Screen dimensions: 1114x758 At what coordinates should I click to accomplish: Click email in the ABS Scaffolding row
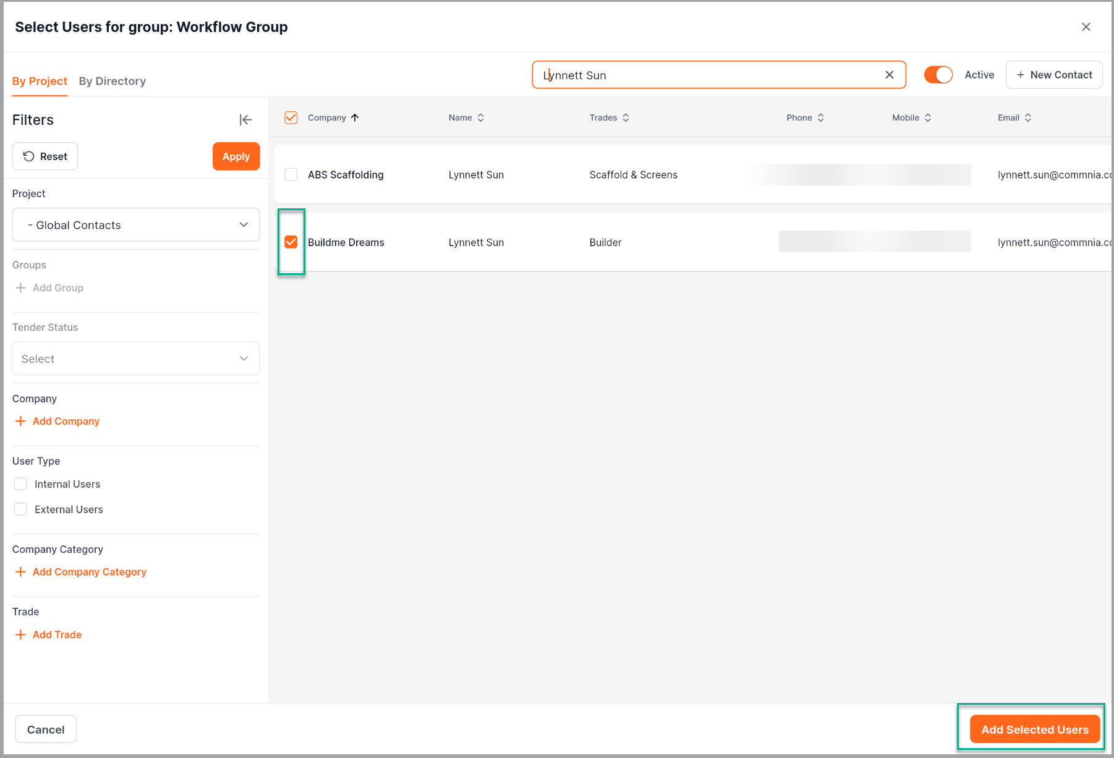(x=1055, y=175)
